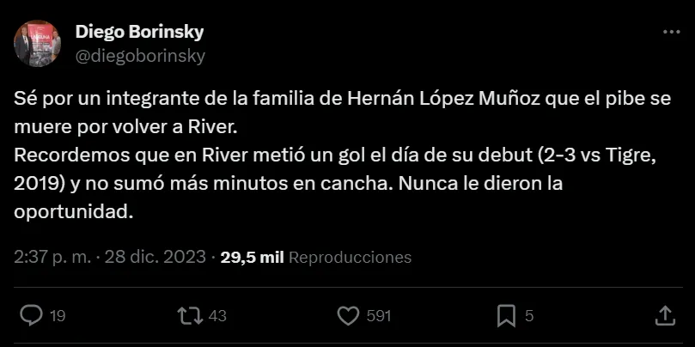Open the @diegoborinsky handle link
The width and height of the screenshot is (695, 347).
click(140, 56)
